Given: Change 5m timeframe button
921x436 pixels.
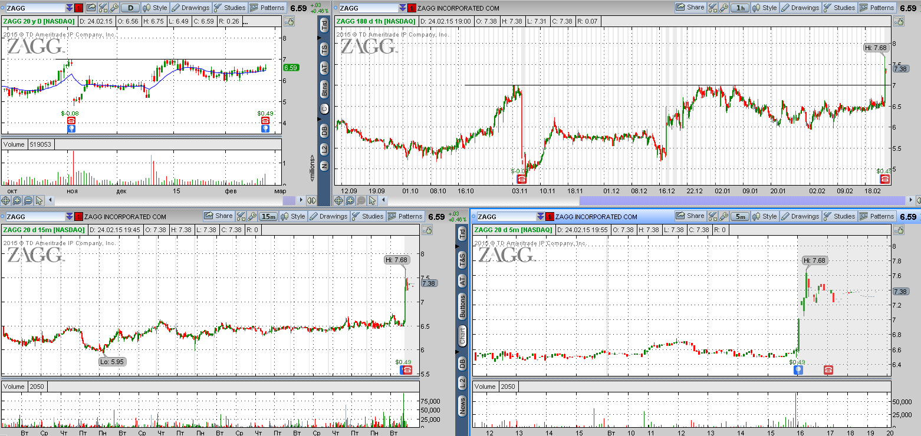Looking at the screenshot, I should pyautogui.click(x=740, y=216).
